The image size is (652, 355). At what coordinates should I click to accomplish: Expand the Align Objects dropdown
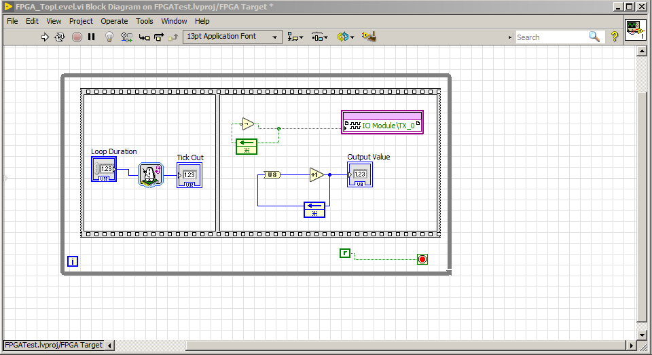tap(295, 37)
